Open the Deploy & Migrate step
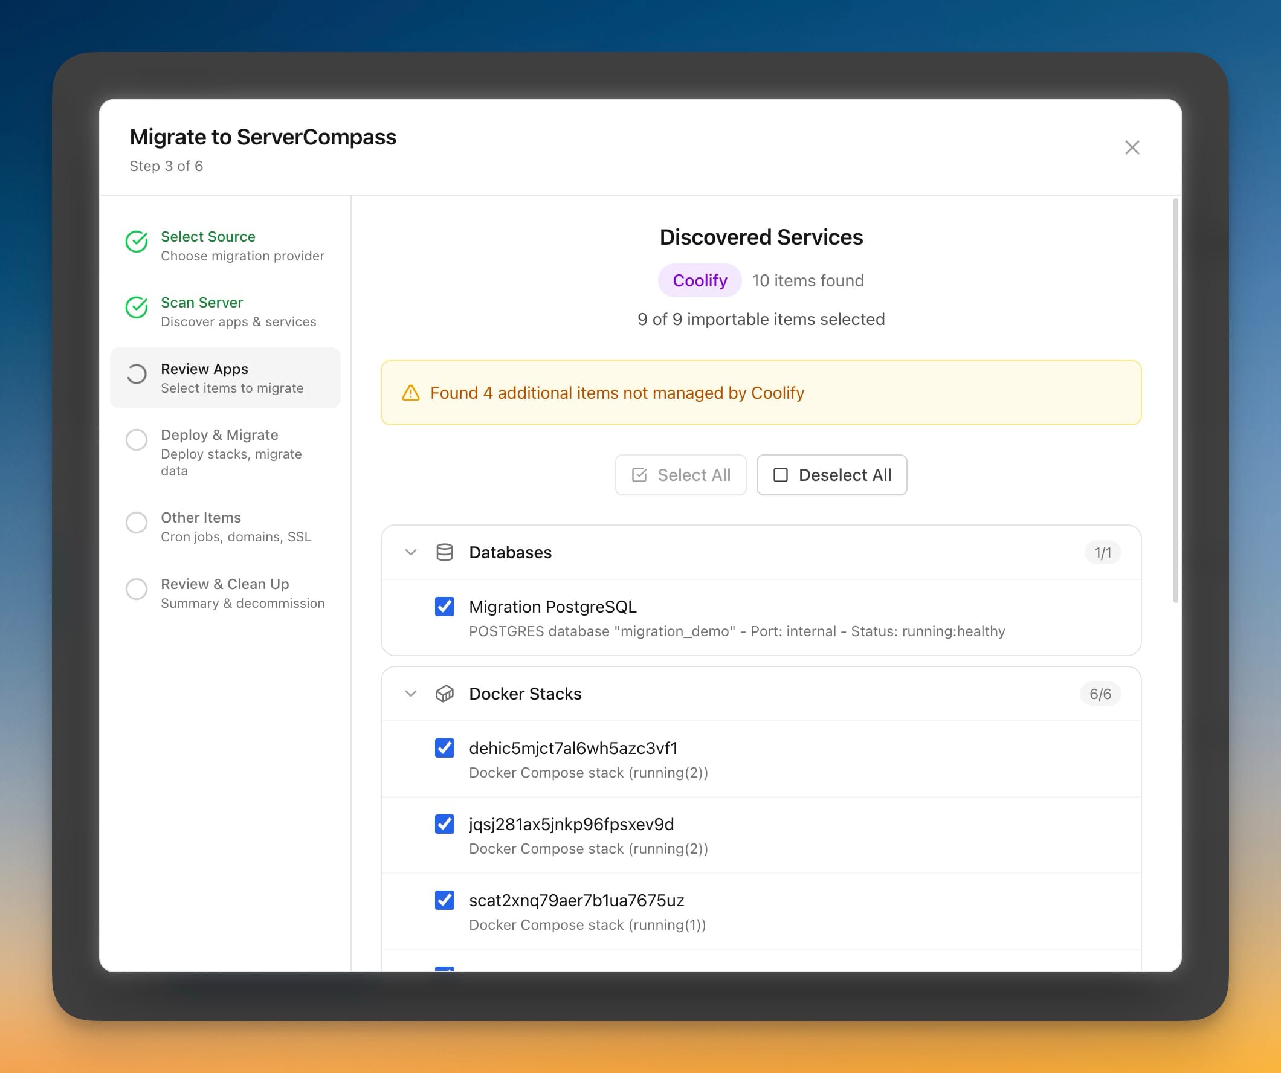 click(225, 453)
